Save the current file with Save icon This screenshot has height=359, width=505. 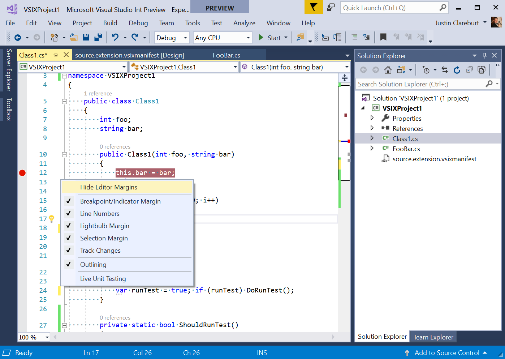86,37
